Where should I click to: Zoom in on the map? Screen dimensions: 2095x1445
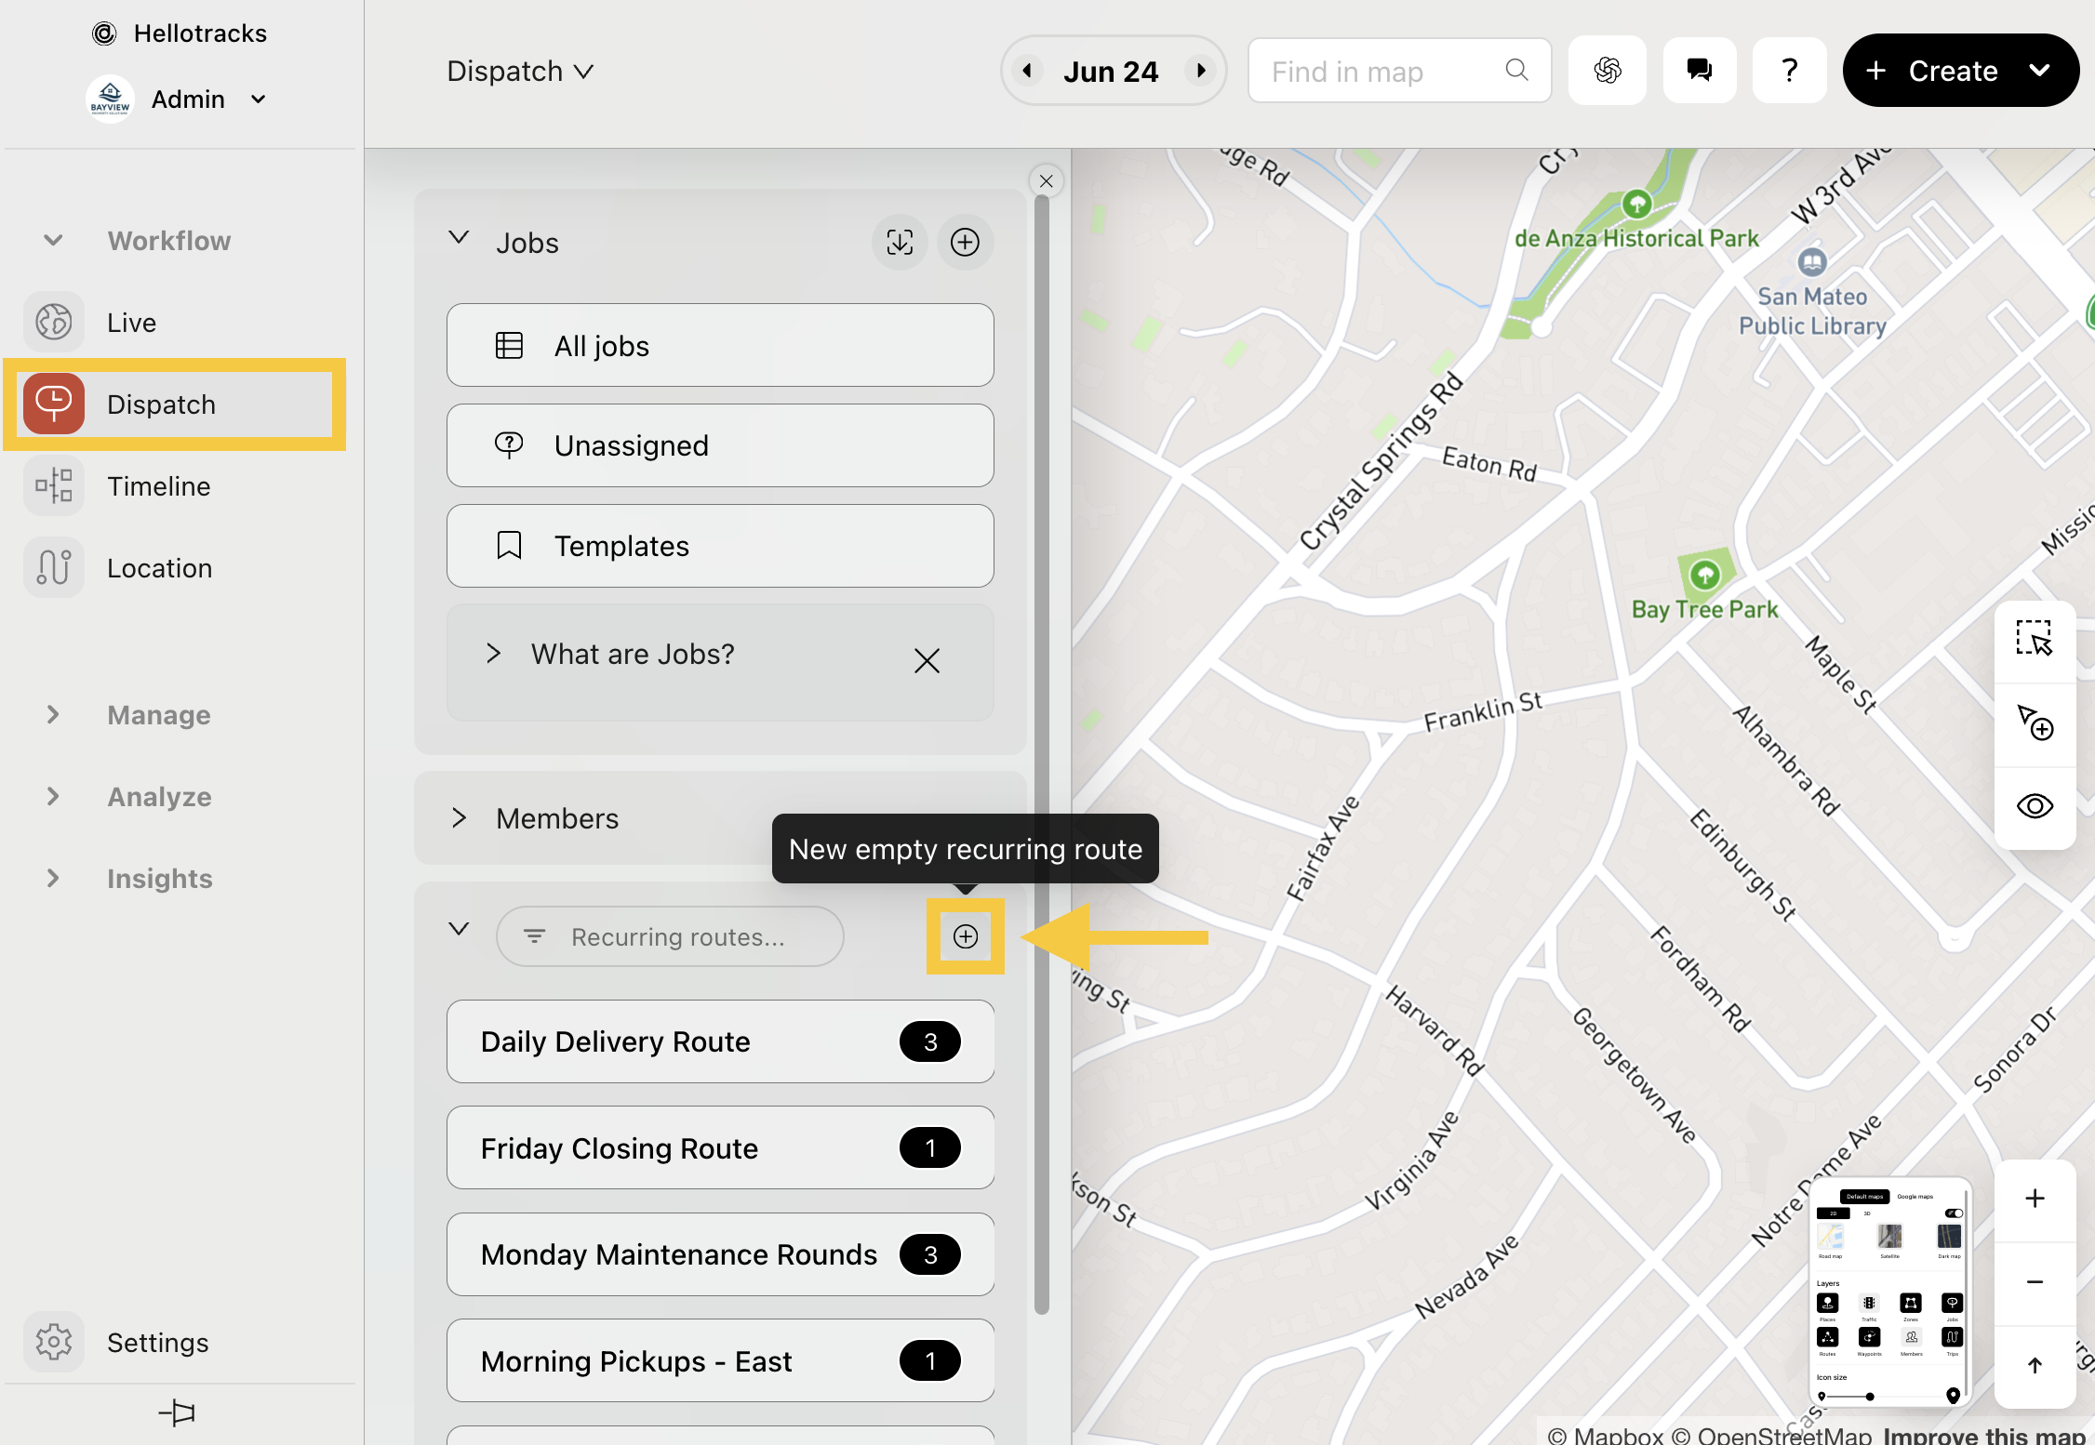coord(2035,1199)
